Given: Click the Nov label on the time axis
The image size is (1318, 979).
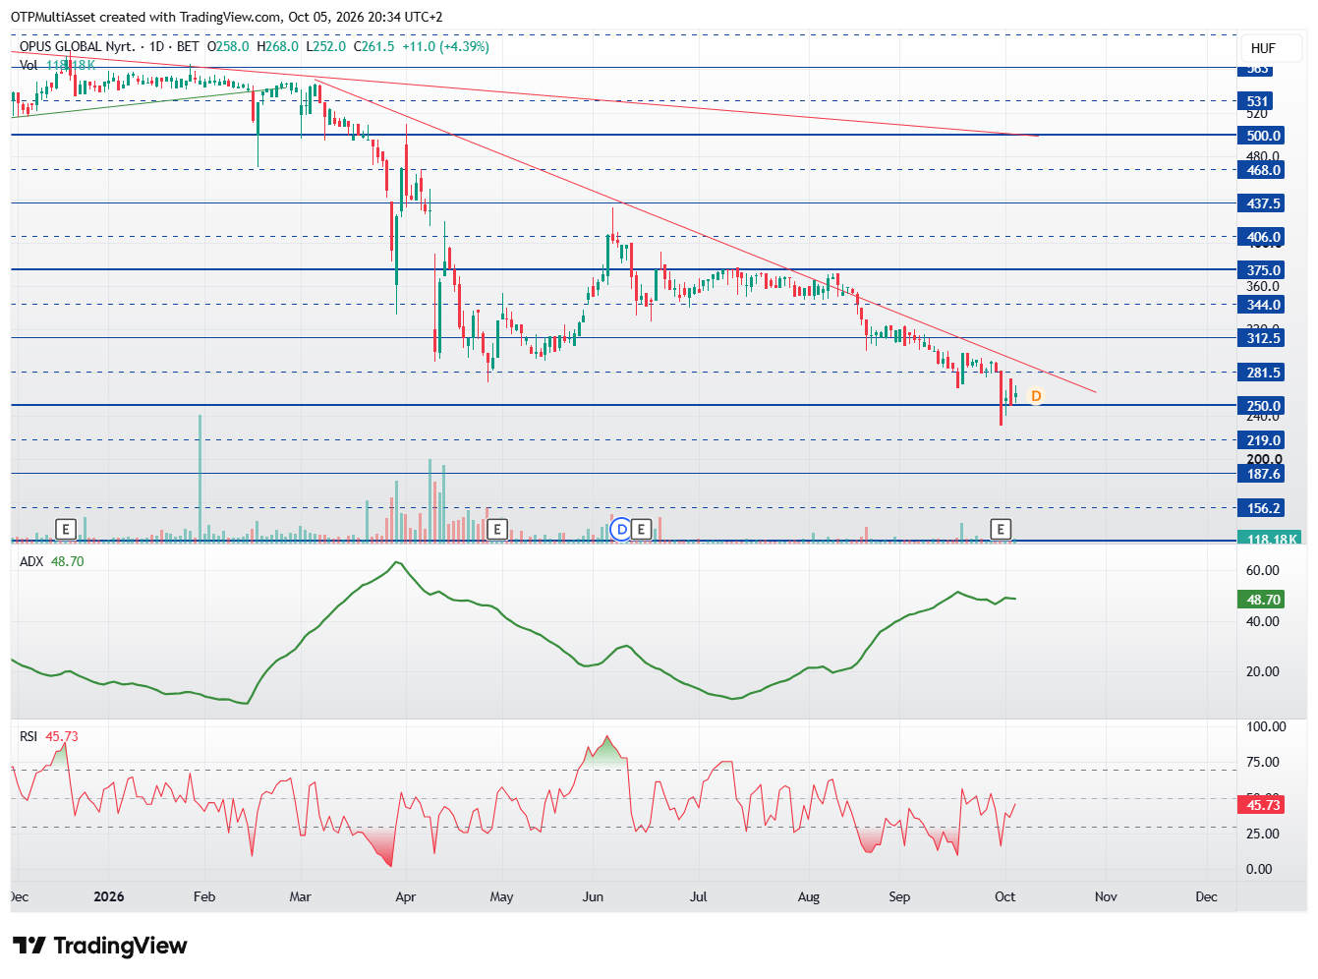Looking at the screenshot, I should (x=1106, y=896).
